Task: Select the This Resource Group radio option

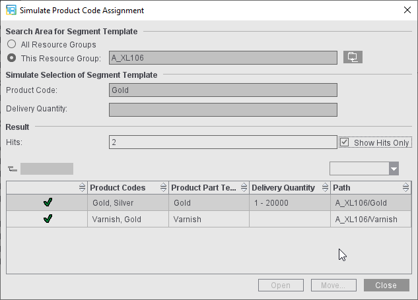Action: pos(11,58)
